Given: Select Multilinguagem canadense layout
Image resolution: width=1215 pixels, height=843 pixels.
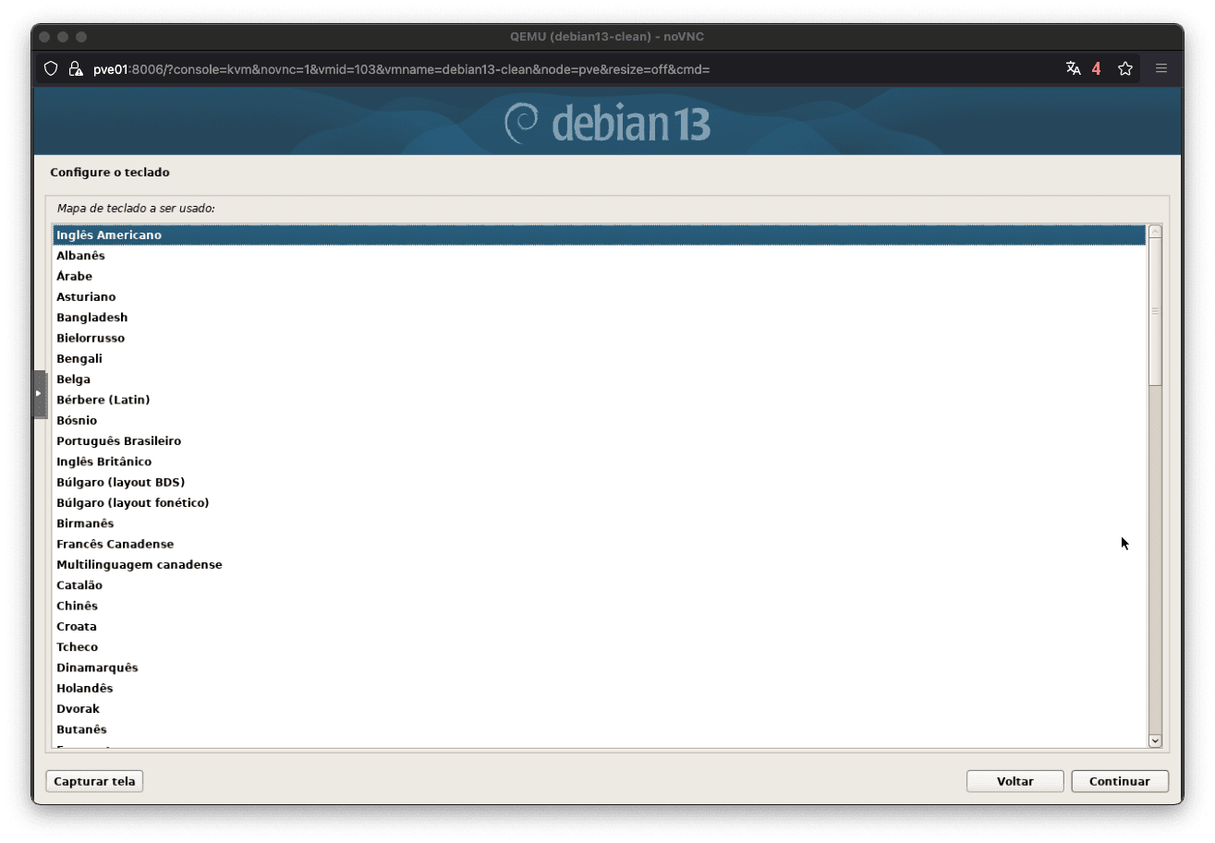Looking at the screenshot, I should 599,565.
